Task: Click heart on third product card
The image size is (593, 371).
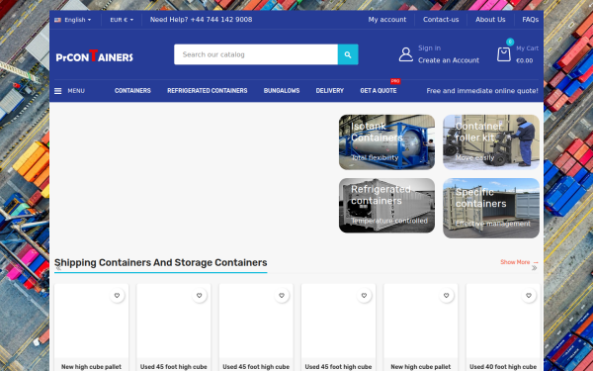Action: point(282,295)
